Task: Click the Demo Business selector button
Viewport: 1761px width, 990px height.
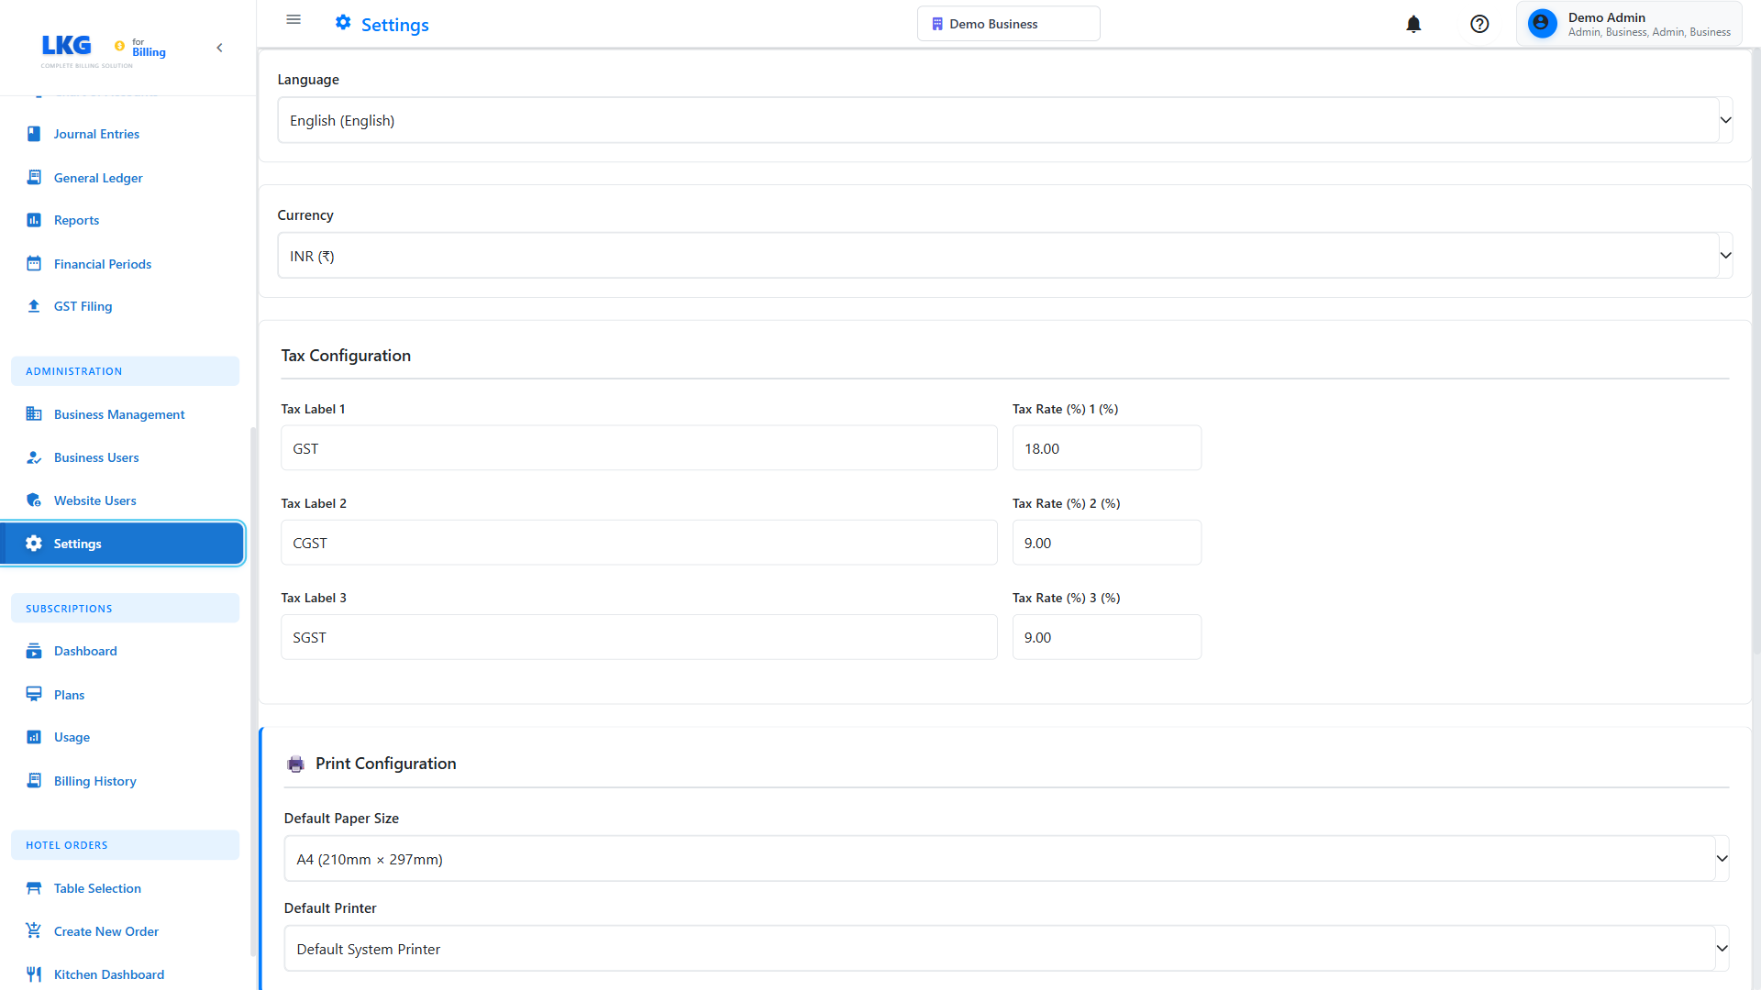Action: (1008, 24)
